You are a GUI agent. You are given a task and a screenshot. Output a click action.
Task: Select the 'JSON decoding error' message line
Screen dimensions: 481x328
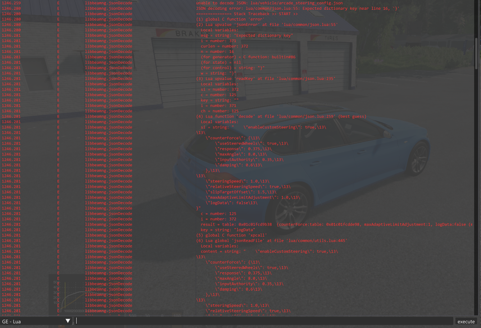point(297,8)
